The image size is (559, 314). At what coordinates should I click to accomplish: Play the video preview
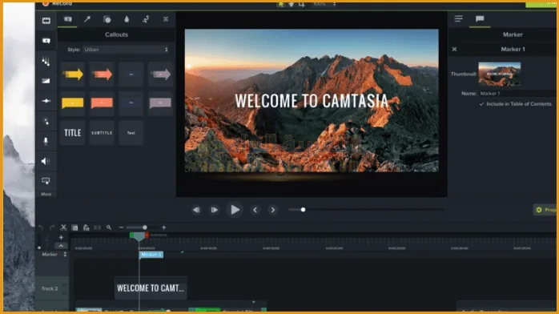coord(235,210)
